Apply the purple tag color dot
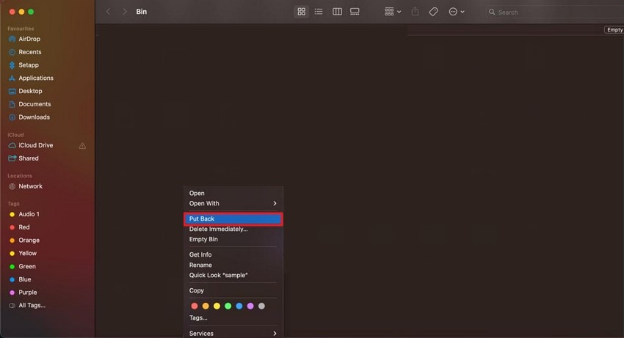The height and width of the screenshot is (338, 624). pos(250,306)
